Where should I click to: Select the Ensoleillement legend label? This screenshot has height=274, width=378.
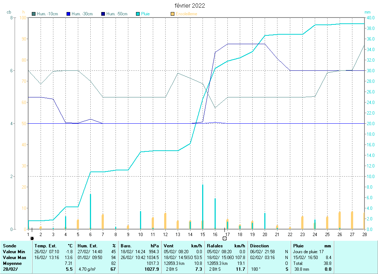(x=186, y=14)
